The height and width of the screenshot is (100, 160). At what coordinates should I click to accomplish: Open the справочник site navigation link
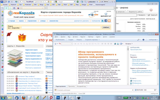pos(32,21)
